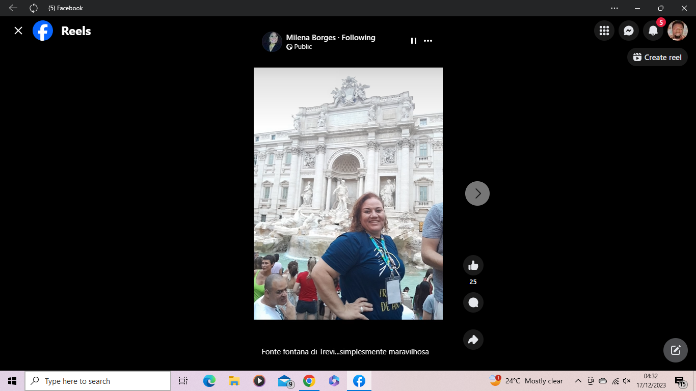Open Task View on the taskbar
Viewport: 696px width, 391px height.
(x=183, y=381)
